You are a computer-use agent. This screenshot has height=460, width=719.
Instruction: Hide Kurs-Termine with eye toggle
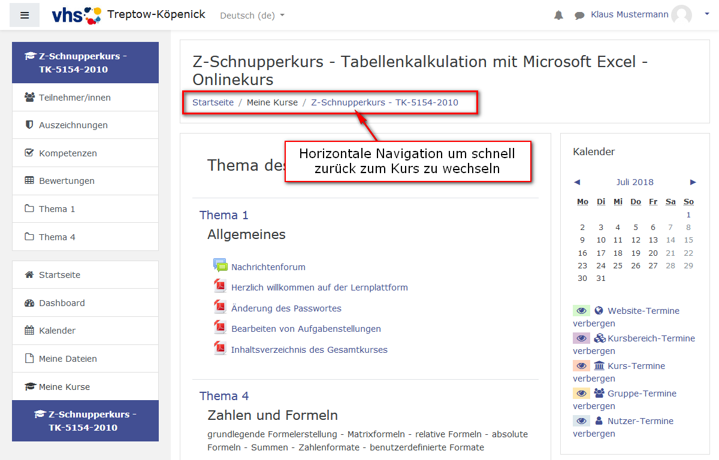point(582,366)
